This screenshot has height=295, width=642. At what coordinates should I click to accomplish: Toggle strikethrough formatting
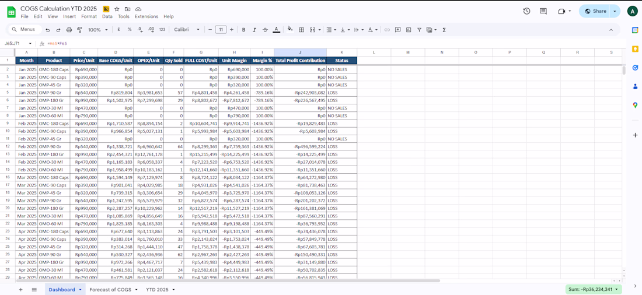coord(265,30)
